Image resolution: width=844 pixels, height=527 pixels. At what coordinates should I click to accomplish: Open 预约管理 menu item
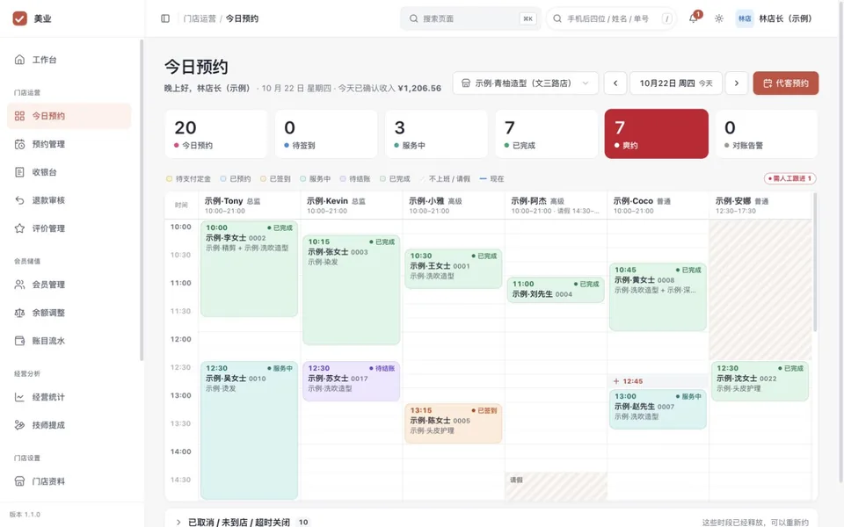[x=69, y=144]
